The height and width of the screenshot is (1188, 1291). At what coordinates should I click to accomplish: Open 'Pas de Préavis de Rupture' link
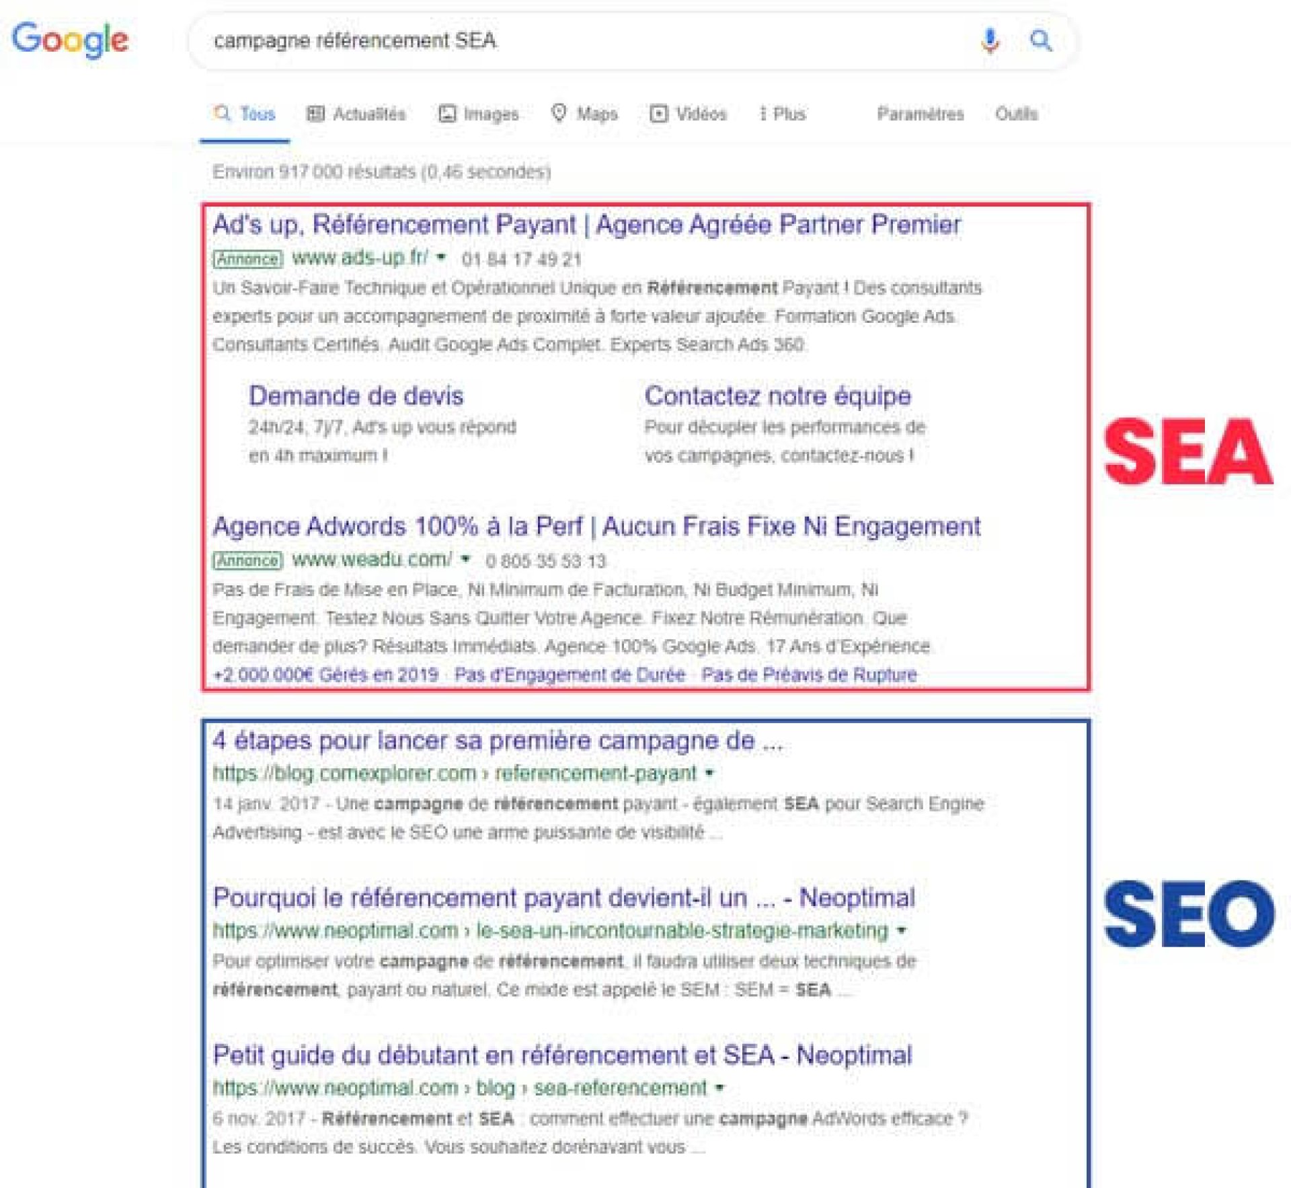pyautogui.click(x=809, y=675)
